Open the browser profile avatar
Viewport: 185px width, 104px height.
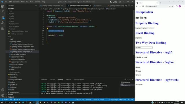point(180,6)
